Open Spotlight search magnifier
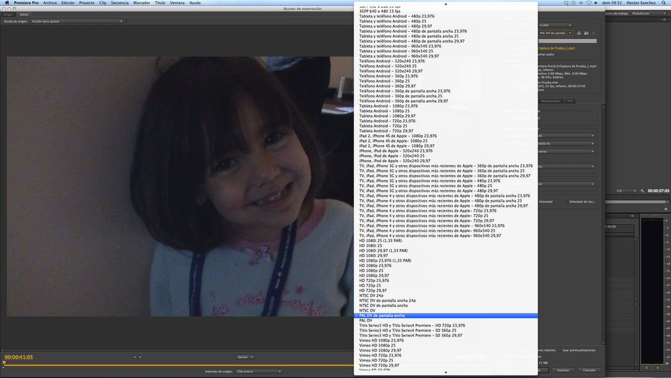 tap(664, 3)
